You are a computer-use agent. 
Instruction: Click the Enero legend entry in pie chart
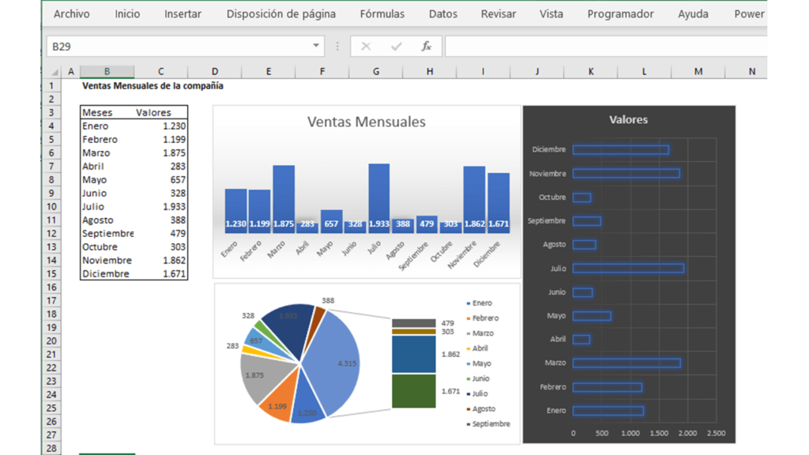coord(481,303)
